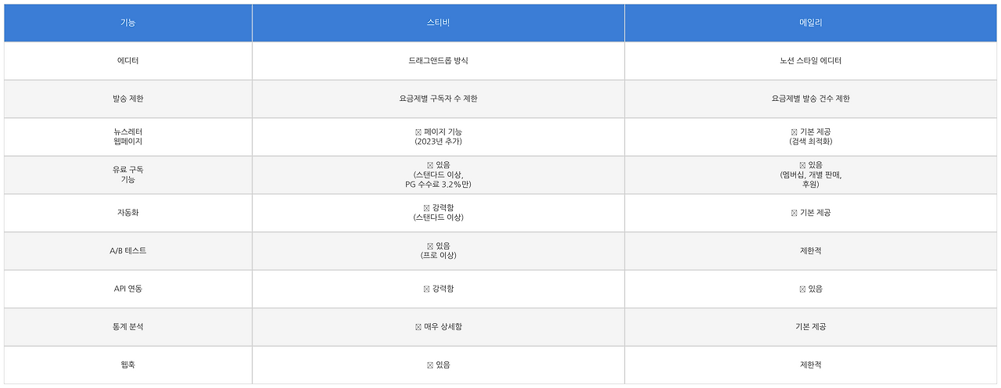Click '제한적' in the A/B 테스트 row
The width and height of the screenshot is (1001, 388).
point(811,251)
